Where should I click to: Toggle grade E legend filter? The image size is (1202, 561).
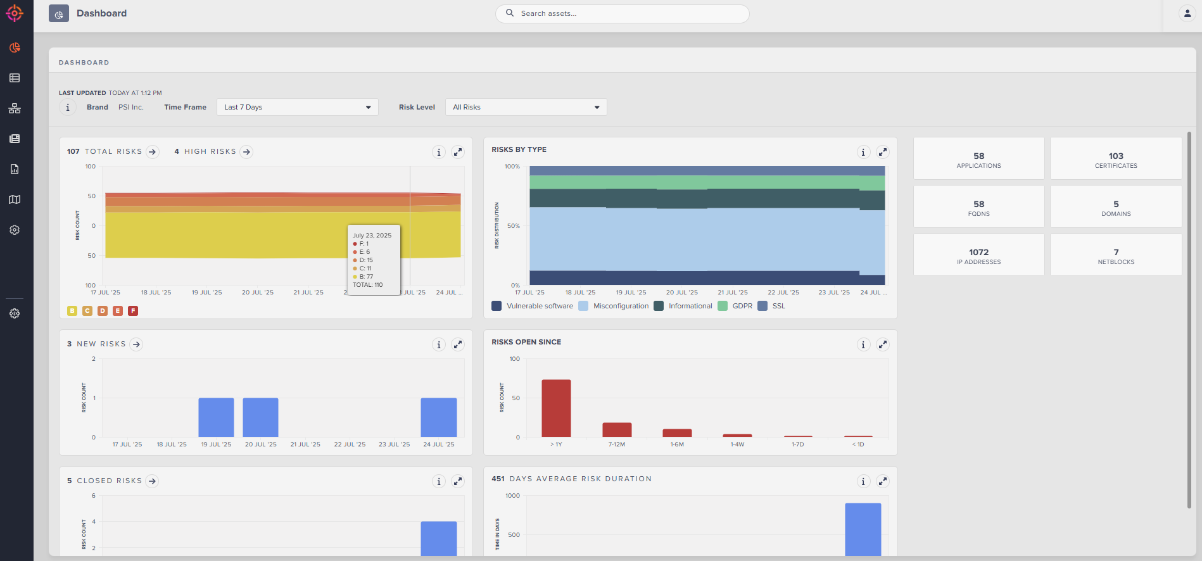click(118, 310)
